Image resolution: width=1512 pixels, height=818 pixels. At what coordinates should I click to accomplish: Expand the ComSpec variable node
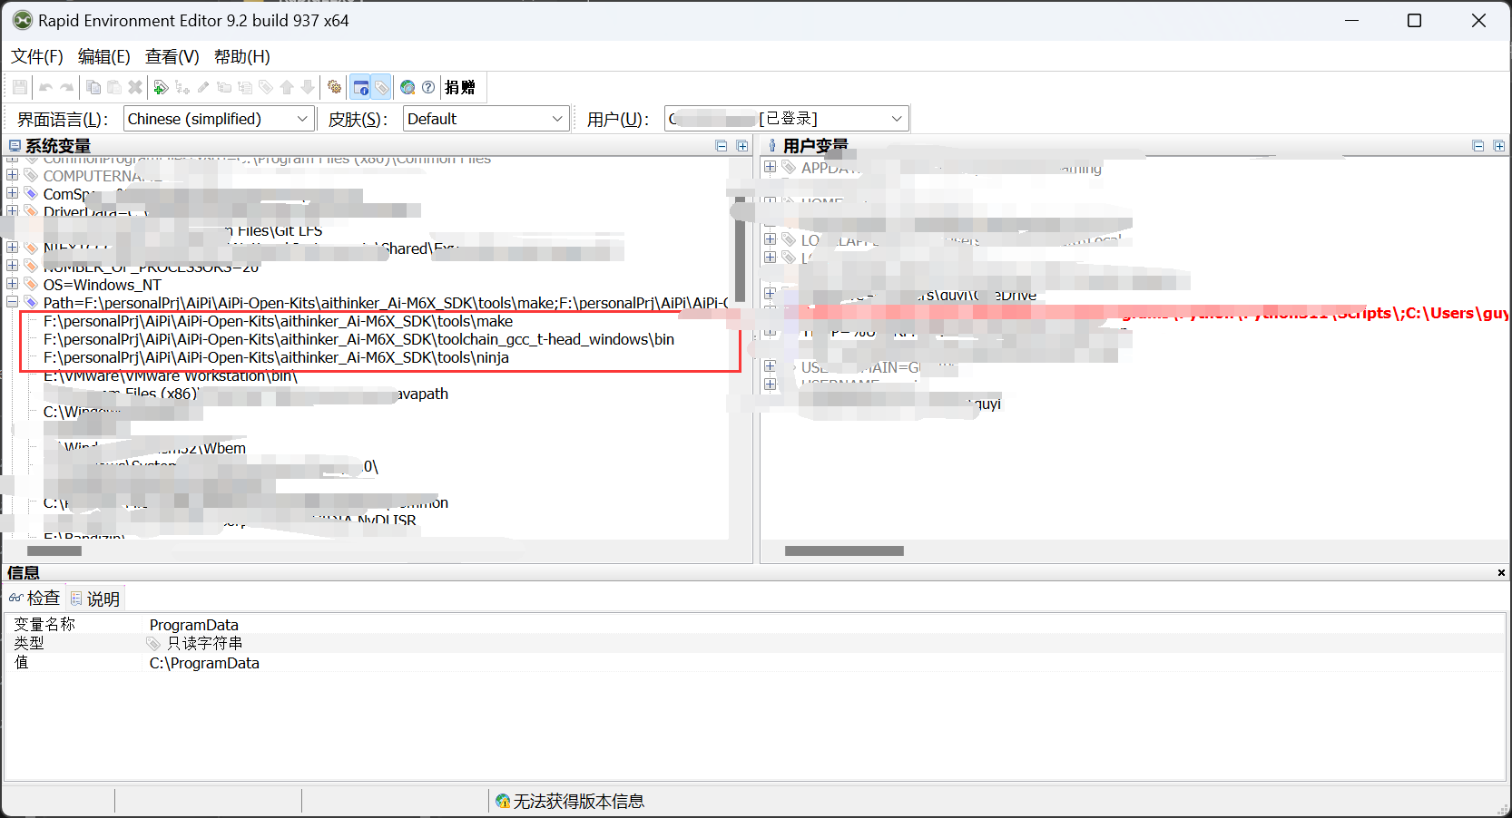pyautogui.click(x=12, y=192)
